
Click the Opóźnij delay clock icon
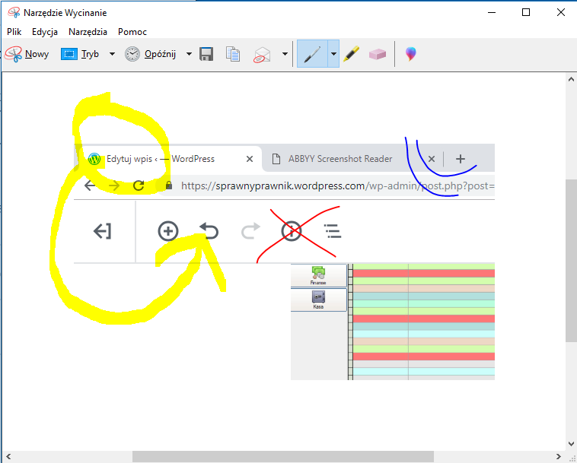pyautogui.click(x=132, y=54)
